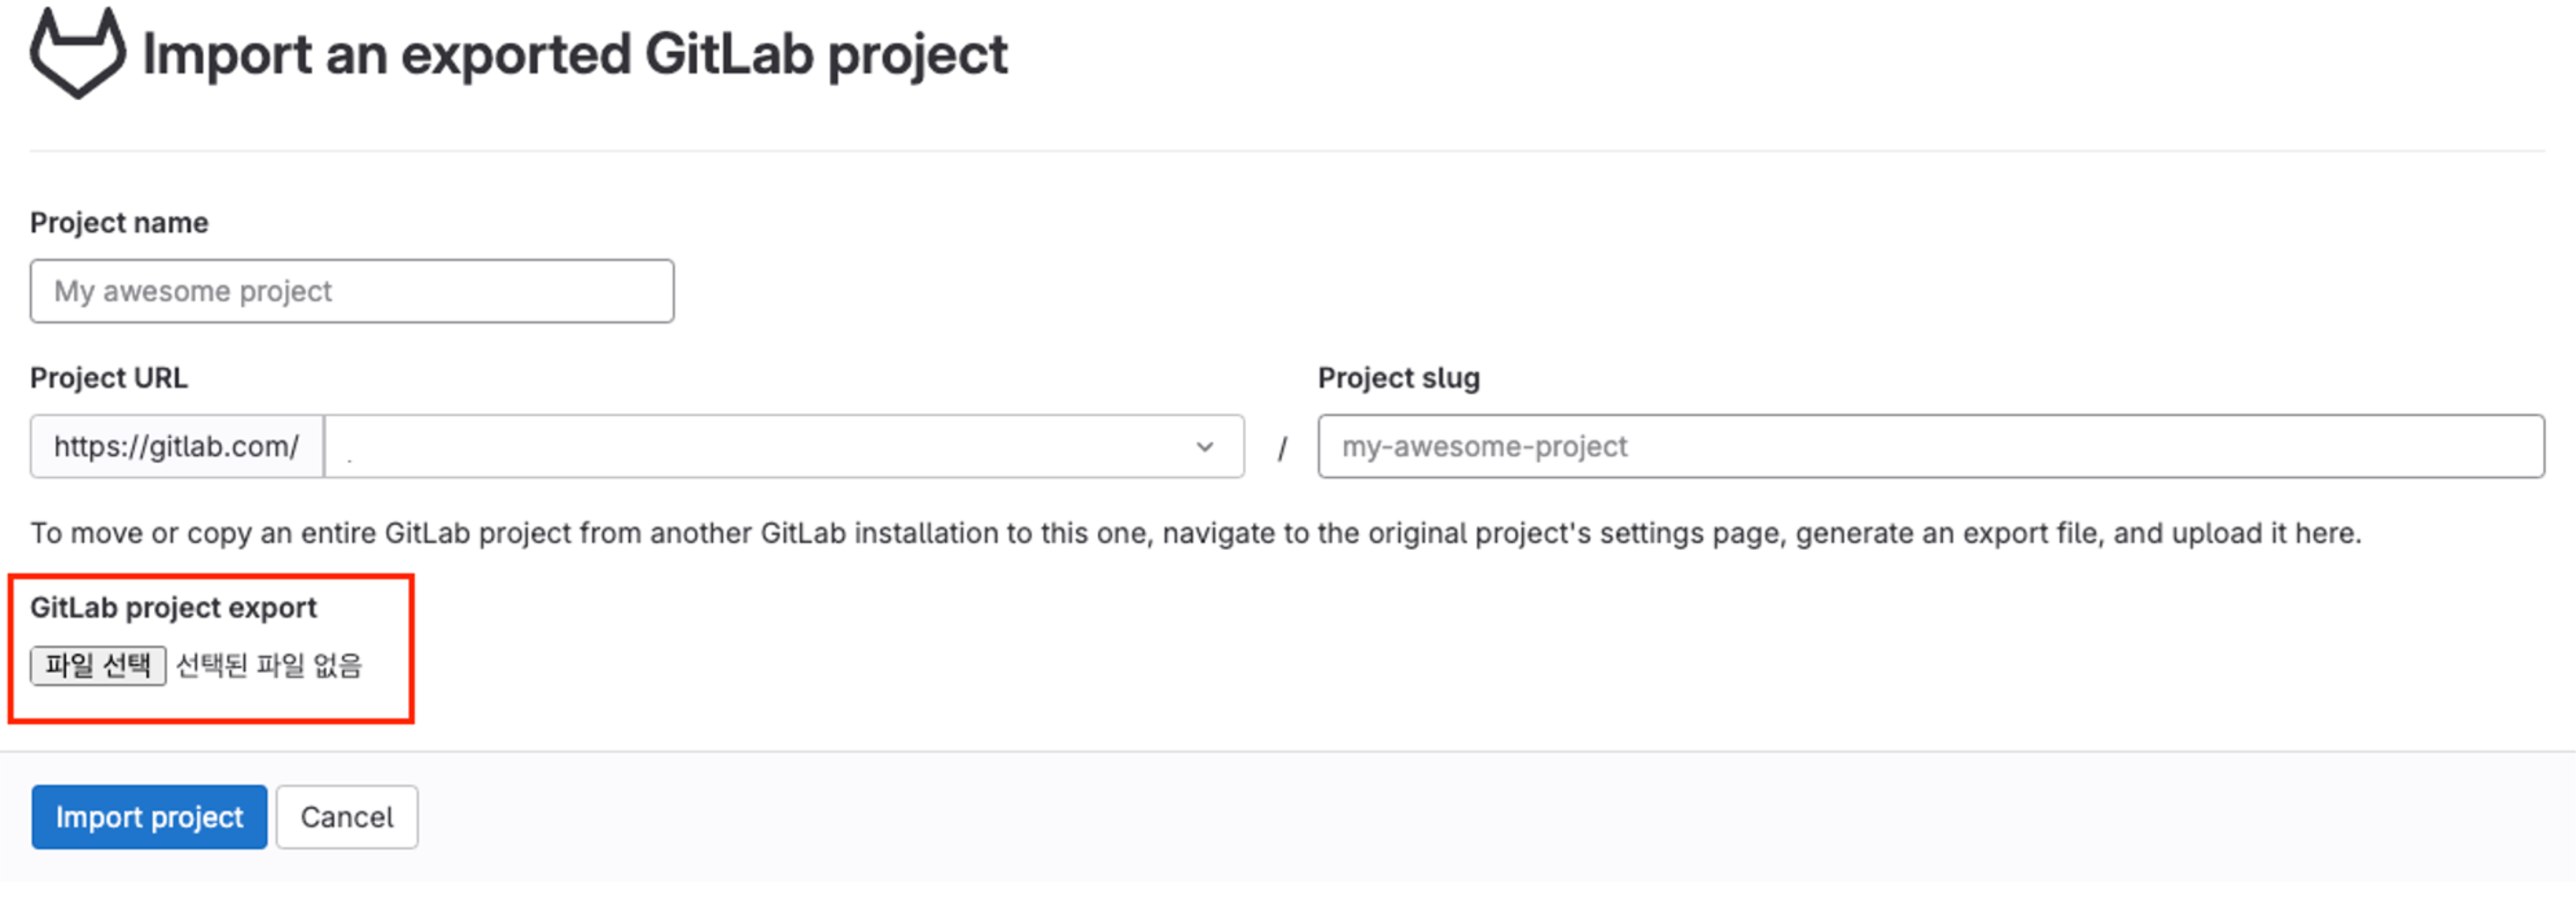The width and height of the screenshot is (2576, 920).
Task: Click the Import an exported GitLab project heading
Action: [575, 54]
